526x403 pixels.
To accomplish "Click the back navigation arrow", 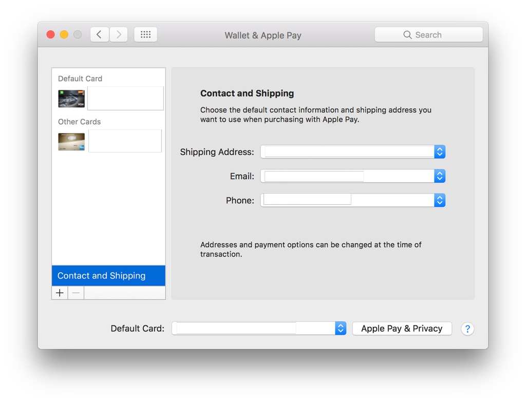I will (99, 34).
